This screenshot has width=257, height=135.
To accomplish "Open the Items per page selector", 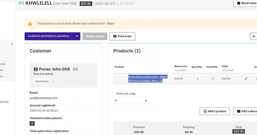I will 131,101.
